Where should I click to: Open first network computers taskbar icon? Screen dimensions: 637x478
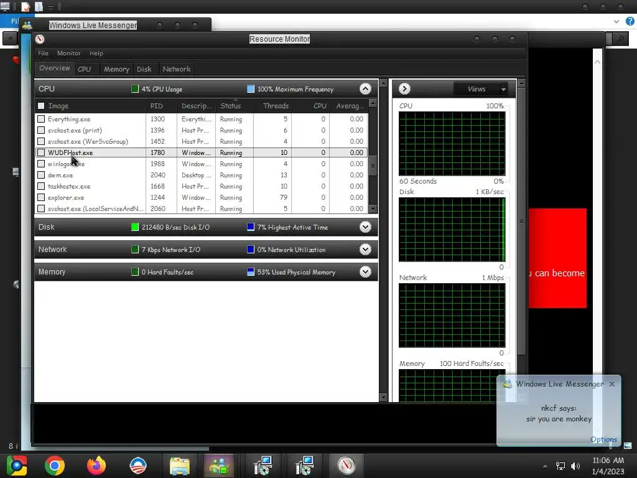click(x=263, y=466)
